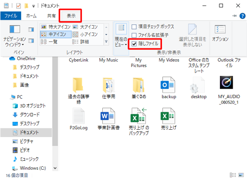Expand the layout gallery more arrow

[x=106, y=41]
